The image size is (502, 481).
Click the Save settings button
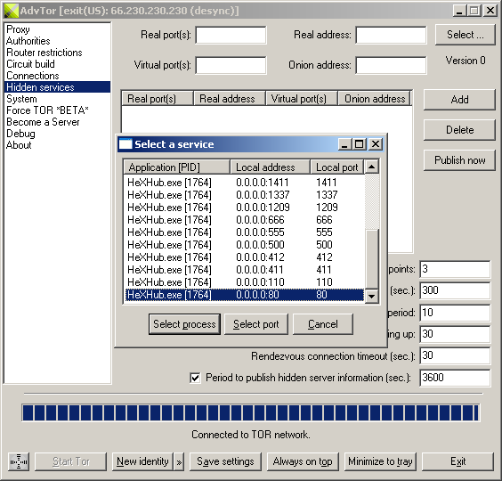225,461
